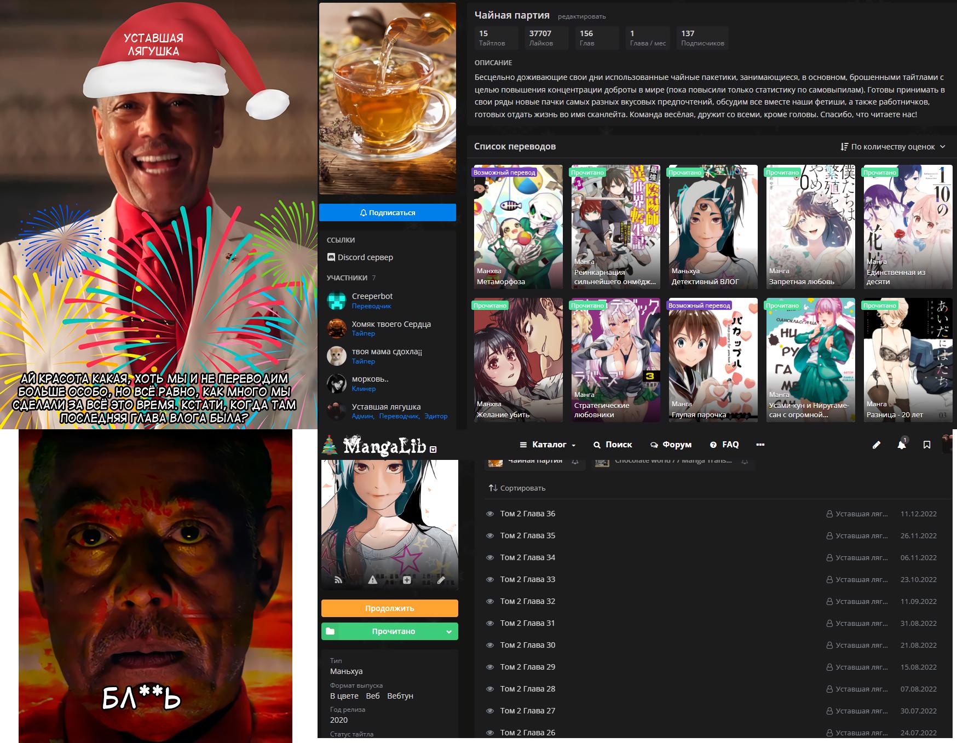The width and height of the screenshot is (957, 743).
Task: Open the Каталог menu
Action: [547, 445]
